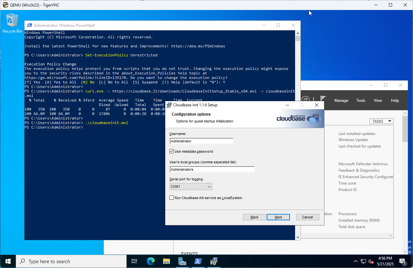Screen dimensions: 413x268
Task: Launch Microsoft Edge from the taskbar
Action: tap(150, 261)
